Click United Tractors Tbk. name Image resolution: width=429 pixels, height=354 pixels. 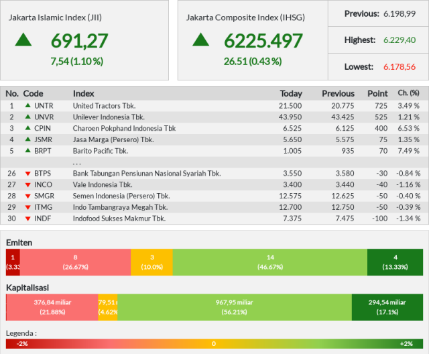pyautogui.click(x=105, y=106)
